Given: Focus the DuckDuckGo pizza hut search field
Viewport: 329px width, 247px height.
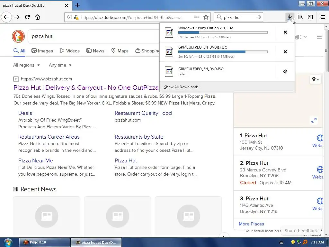Looking at the screenshot, I should tap(94, 36).
